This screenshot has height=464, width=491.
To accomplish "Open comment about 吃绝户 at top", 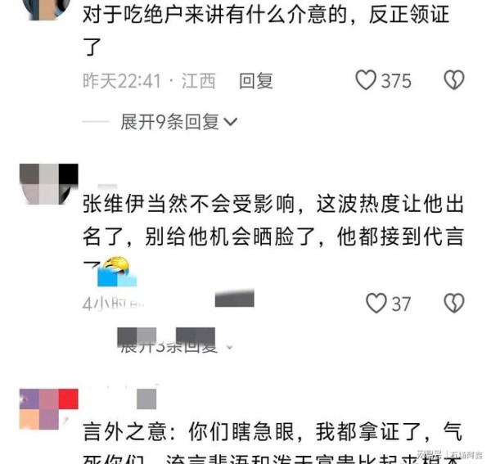I will tap(266, 29).
